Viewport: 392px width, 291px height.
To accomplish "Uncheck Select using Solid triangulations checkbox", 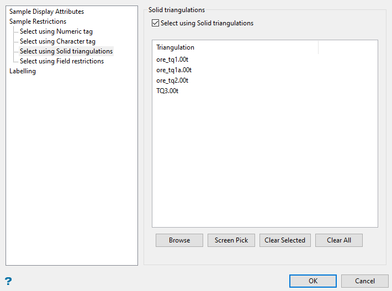I will [x=155, y=23].
